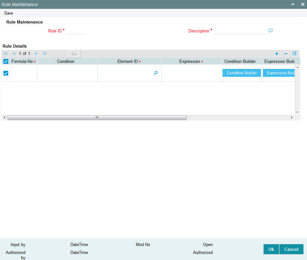
Task: Click the Rule ID label
Action: tap(55, 31)
